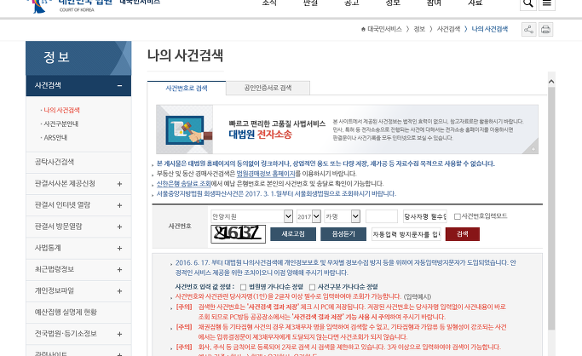This screenshot has height=356, width=582.
Task: Click 대국민서비스 breadcrumb link
Action: [384, 29]
